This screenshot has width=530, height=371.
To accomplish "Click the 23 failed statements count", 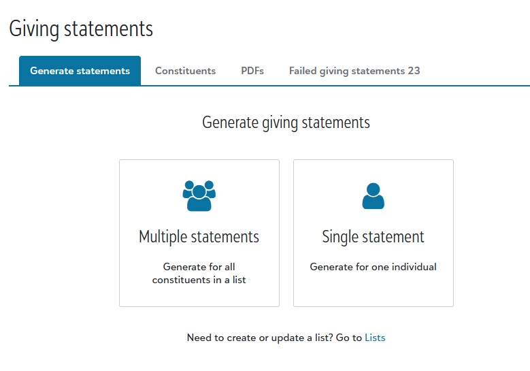I will [414, 71].
